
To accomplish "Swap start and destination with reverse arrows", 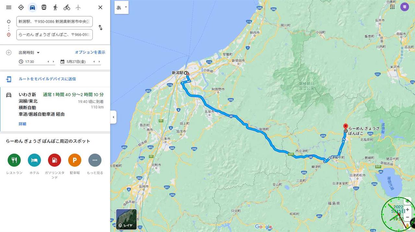I will click(x=101, y=28).
